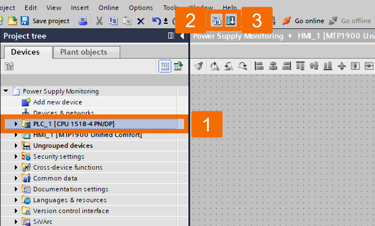
Task: Delete using the X icon in the toolbar
Action: [x=141, y=21]
